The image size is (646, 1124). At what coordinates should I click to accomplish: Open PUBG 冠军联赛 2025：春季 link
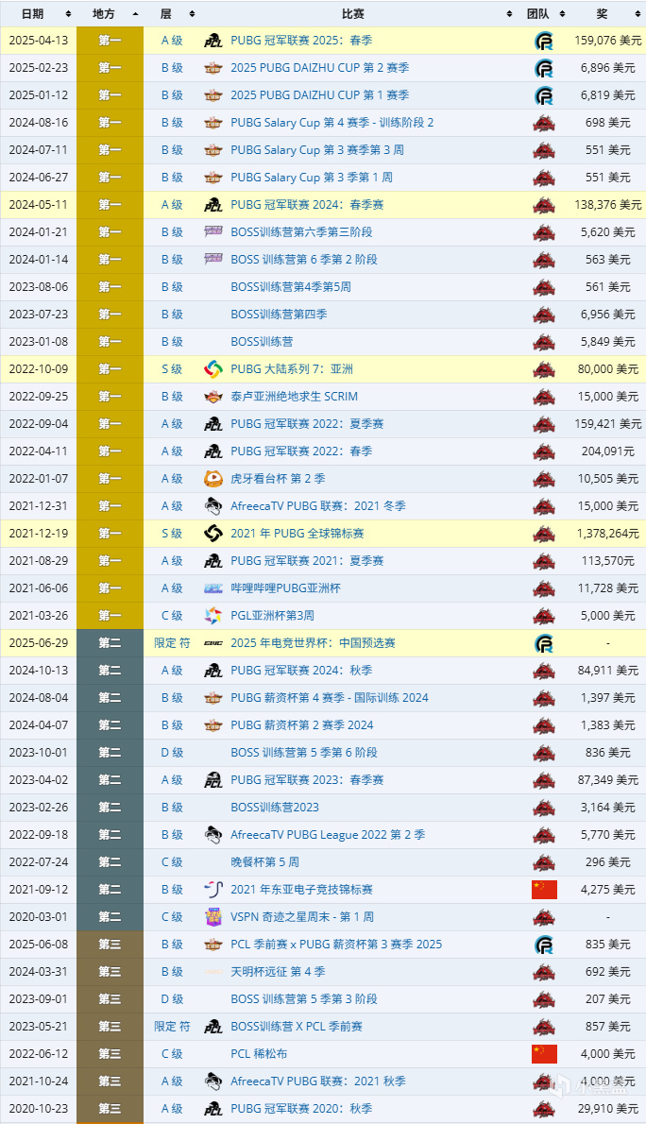coord(301,41)
